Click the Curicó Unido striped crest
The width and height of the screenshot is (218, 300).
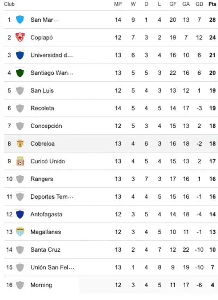tap(20, 161)
